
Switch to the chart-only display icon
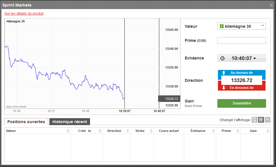267,120
